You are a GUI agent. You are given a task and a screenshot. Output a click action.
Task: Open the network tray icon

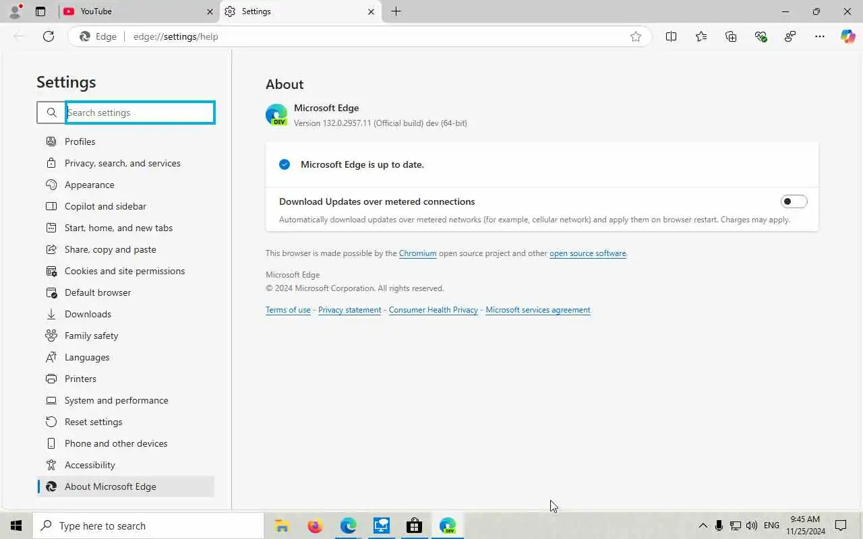736,526
